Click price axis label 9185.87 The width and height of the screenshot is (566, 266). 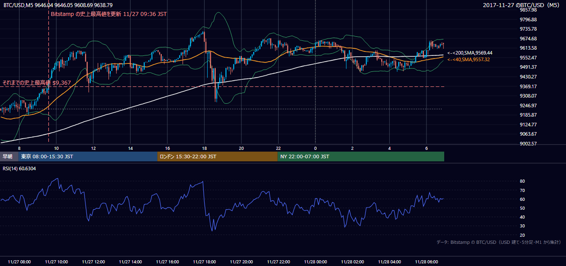click(528, 115)
